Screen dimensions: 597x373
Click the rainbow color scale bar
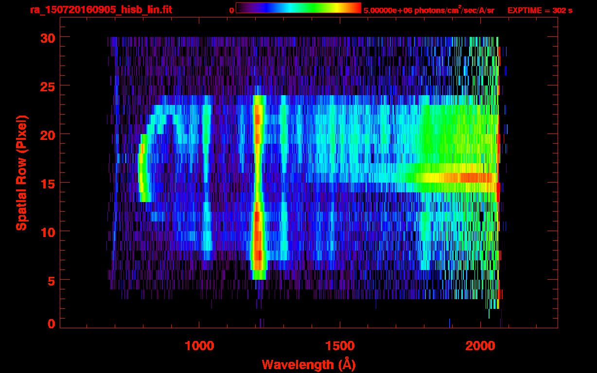click(x=298, y=8)
